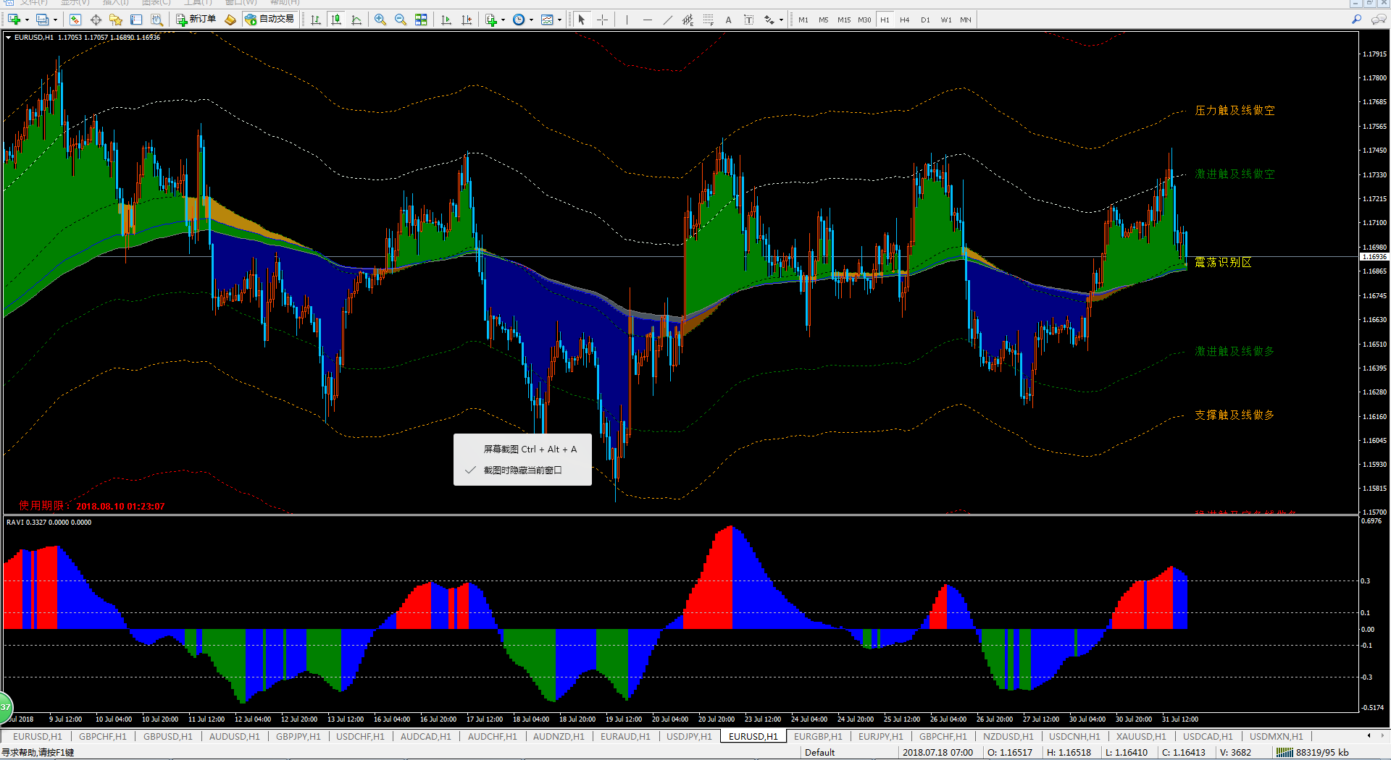Switch to the EURGBP,H1 chart tab
The height and width of the screenshot is (760, 1391).
click(x=818, y=736)
